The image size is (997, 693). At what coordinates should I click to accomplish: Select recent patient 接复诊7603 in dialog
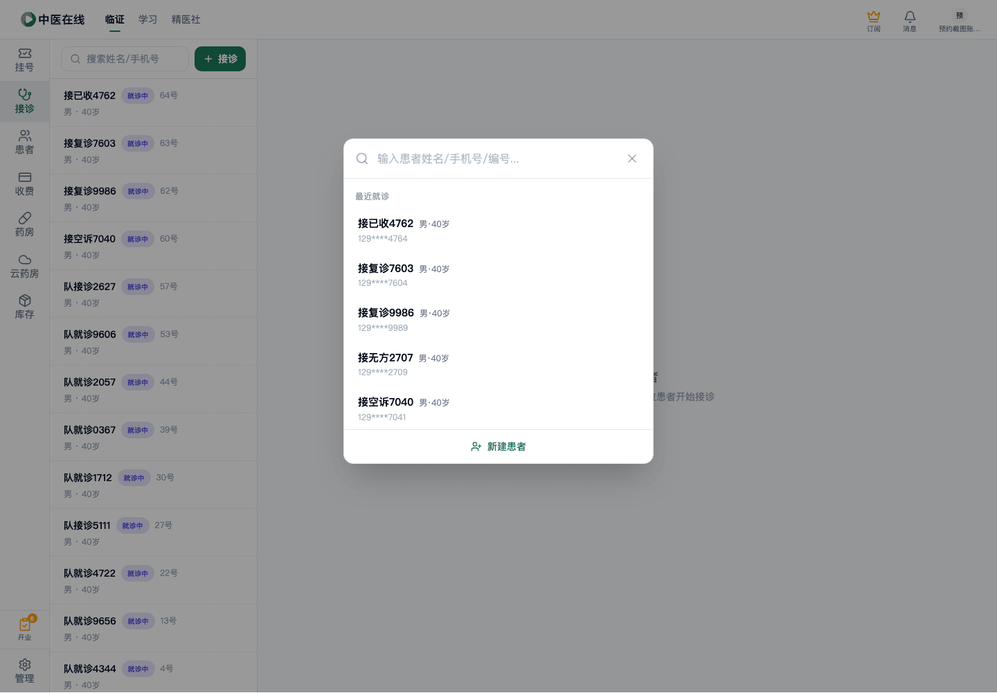pos(498,275)
